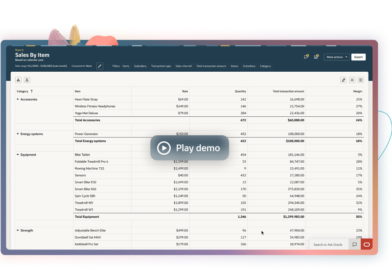
Task: Click the Export button
Action: click(x=358, y=57)
